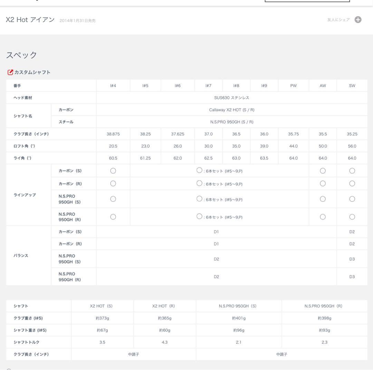Screen dimensions: 373x370
Task: Select the AW circle in the カーボン (R) lineup row
Action: click(x=323, y=184)
